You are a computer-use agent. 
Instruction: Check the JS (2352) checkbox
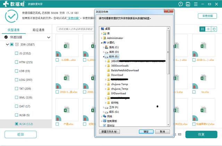click(x=16, y=53)
